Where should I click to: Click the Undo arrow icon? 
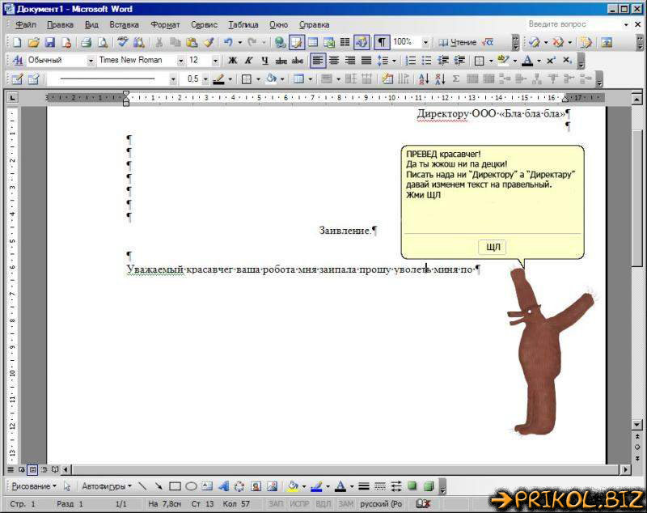point(228,42)
